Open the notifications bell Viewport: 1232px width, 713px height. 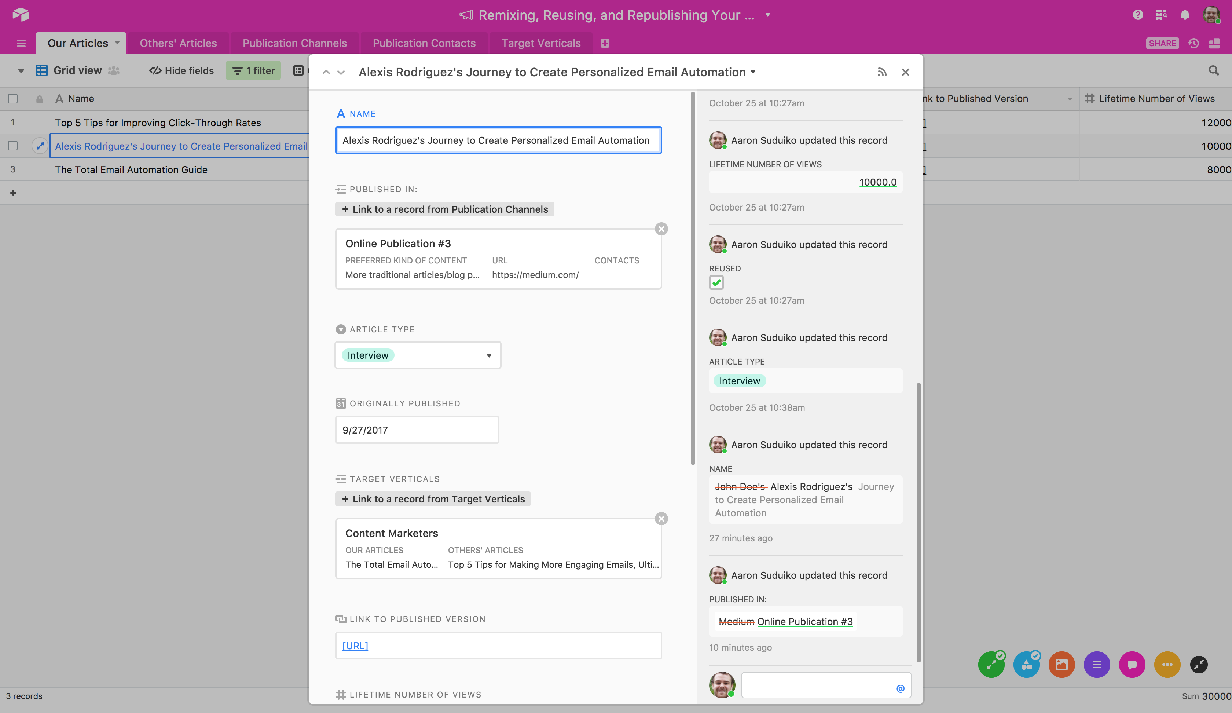point(1185,15)
